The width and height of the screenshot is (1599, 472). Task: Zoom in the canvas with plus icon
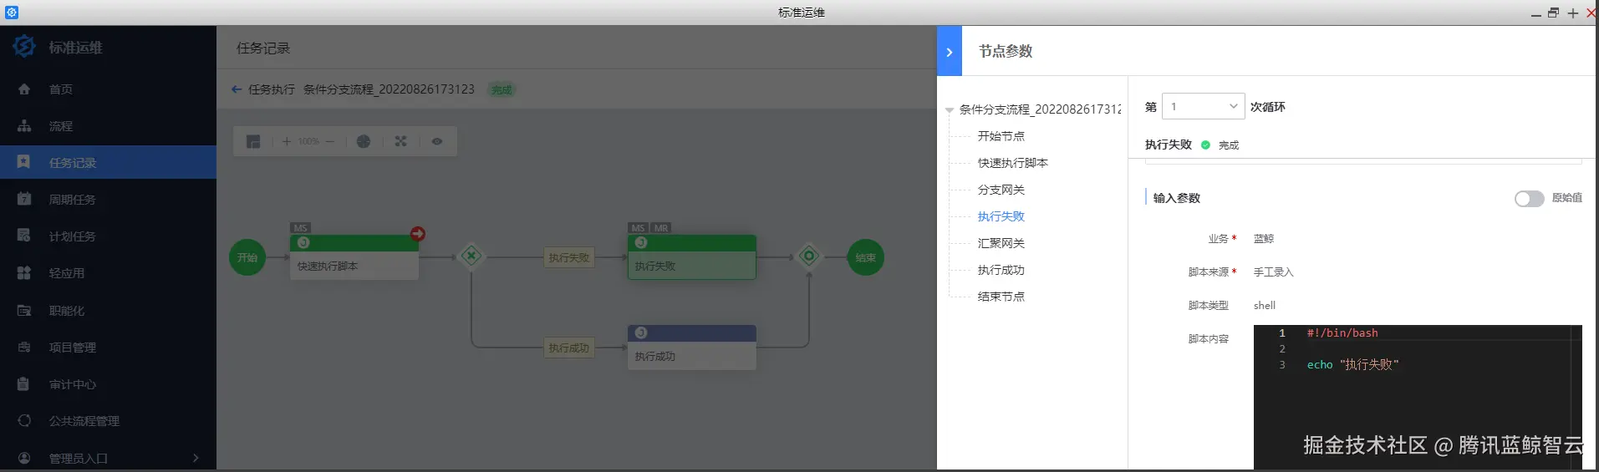(287, 141)
